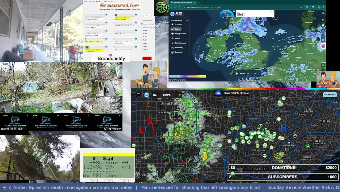Toggle the 2D view button on radar
Viewport: 340px width, 192px height.
(218, 93)
